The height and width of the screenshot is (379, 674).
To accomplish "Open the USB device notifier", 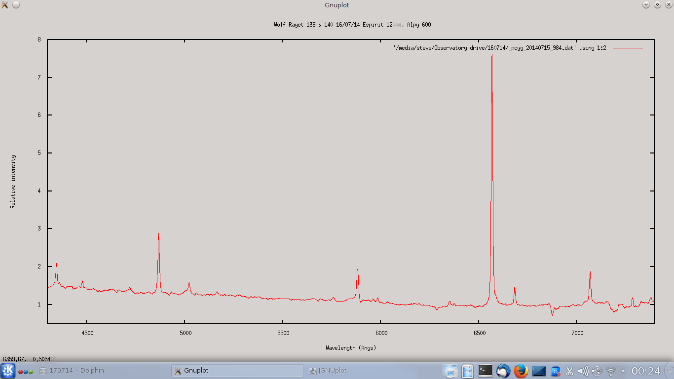I will pos(597,371).
